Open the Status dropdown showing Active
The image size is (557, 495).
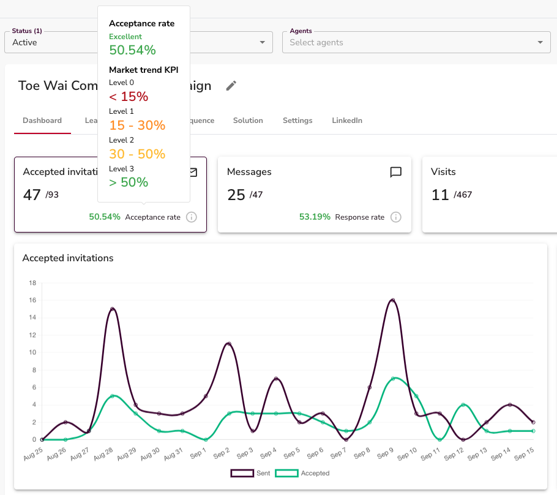[49, 42]
